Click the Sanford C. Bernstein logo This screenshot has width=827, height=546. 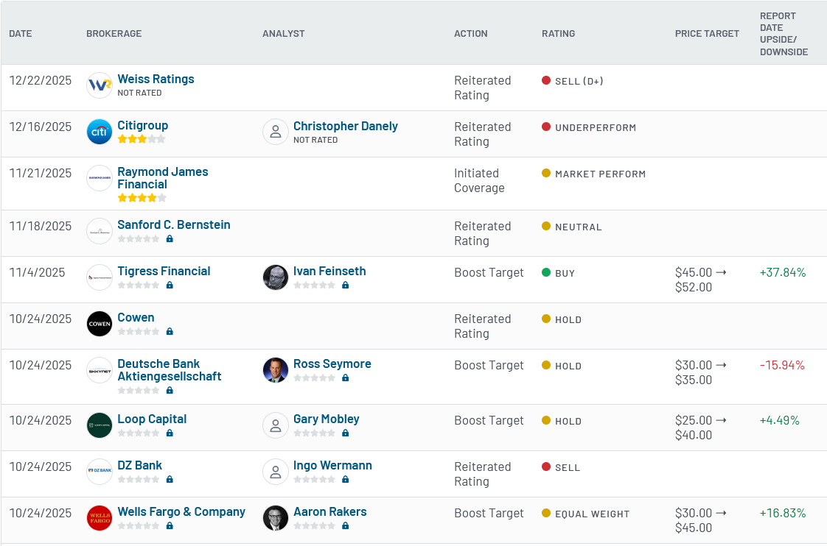pos(100,231)
